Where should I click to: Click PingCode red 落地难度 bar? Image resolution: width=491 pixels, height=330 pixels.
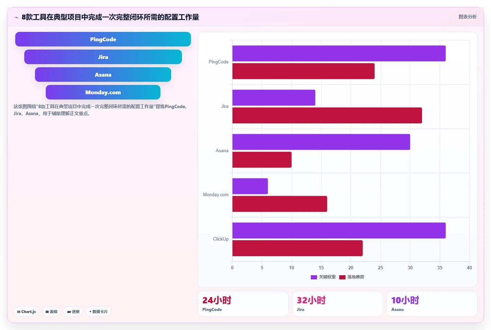pos(303,71)
